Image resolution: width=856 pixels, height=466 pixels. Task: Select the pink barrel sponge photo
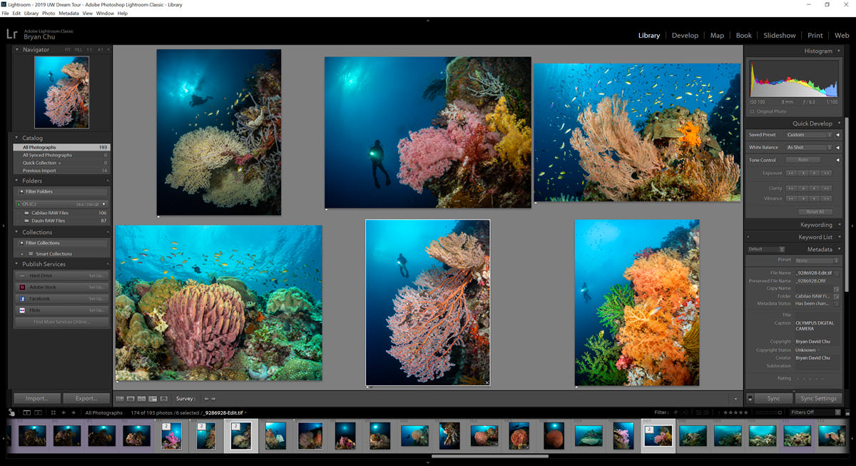218,303
